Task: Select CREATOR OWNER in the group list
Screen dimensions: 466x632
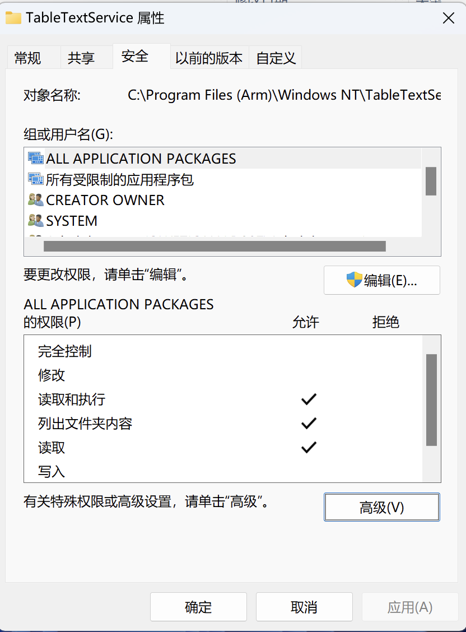Action: click(x=223, y=200)
